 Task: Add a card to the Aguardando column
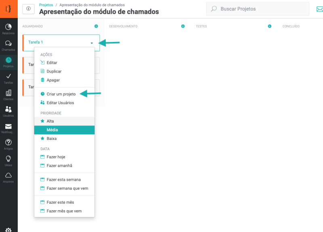pos(96,26)
